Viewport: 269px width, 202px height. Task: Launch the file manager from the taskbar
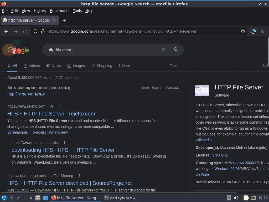(x=38, y=198)
